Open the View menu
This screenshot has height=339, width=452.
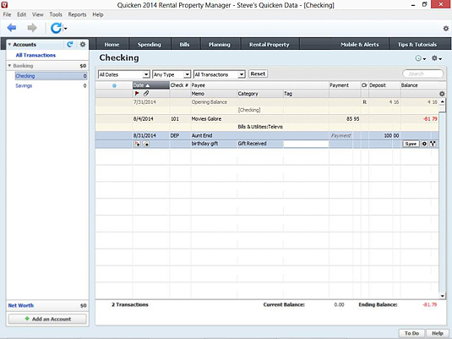pyautogui.click(x=38, y=14)
